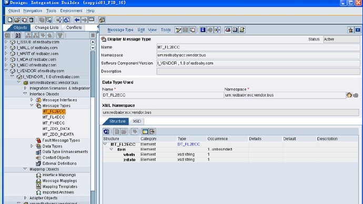Follow the DT_FL2ECC type link

189,144
